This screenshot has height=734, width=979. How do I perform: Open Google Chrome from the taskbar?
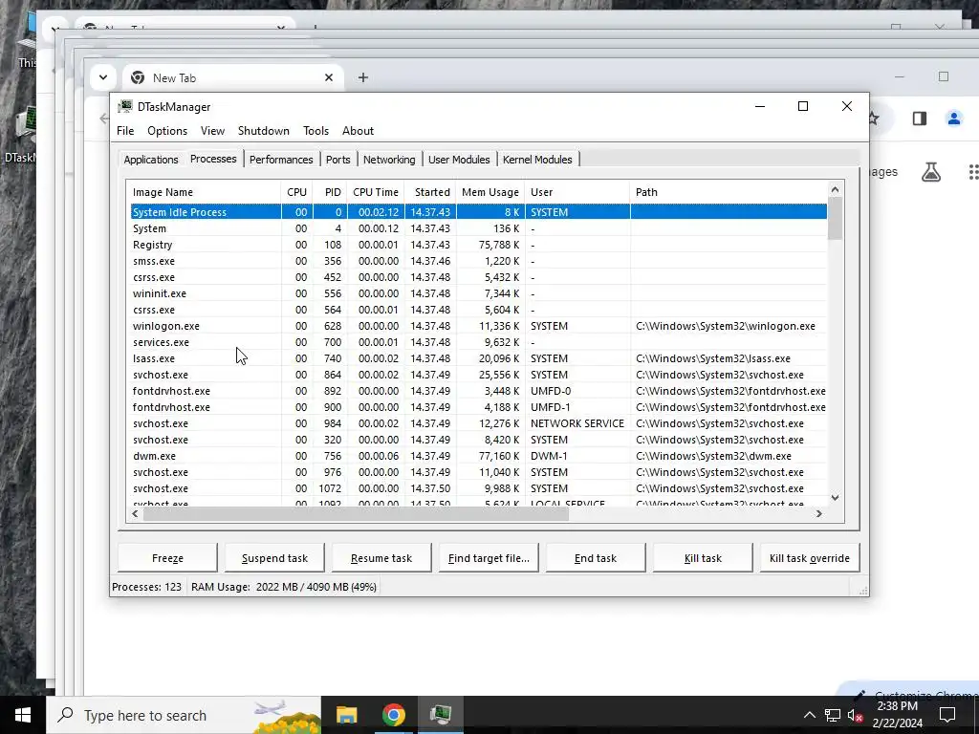[393, 715]
